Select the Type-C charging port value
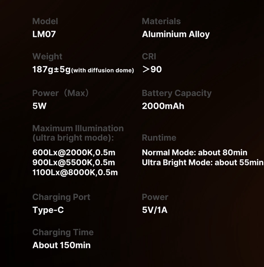The height and width of the screenshot is (267, 264). coord(48,210)
